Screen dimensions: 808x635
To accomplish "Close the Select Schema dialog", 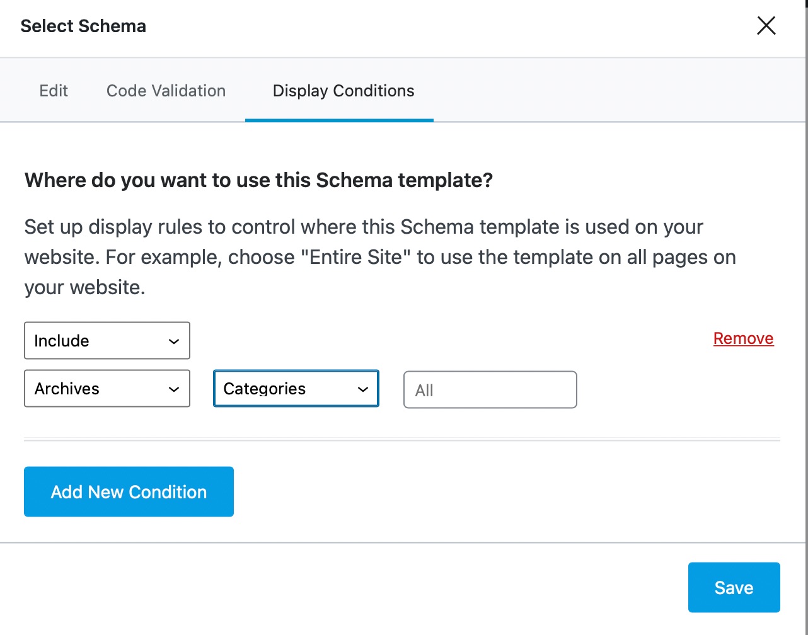I will pos(766,26).
